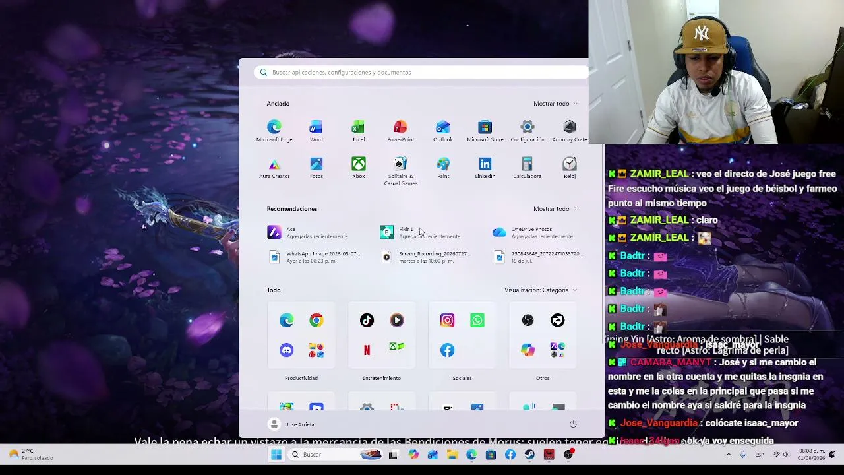844x475 pixels.
Task: Launch the Xbox app
Action: (359, 168)
